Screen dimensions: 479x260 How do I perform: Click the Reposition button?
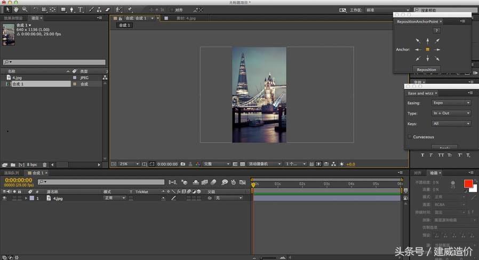(x=426, y=69)
